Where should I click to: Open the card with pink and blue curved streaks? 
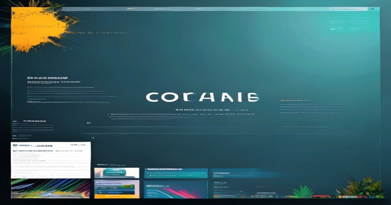pyautogui.click(x=175, y=189)
